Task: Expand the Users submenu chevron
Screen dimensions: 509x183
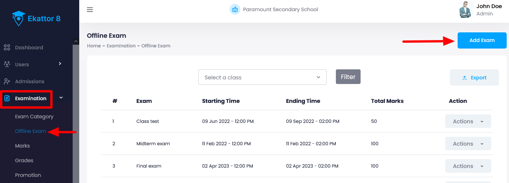Action: coord(60,64)
